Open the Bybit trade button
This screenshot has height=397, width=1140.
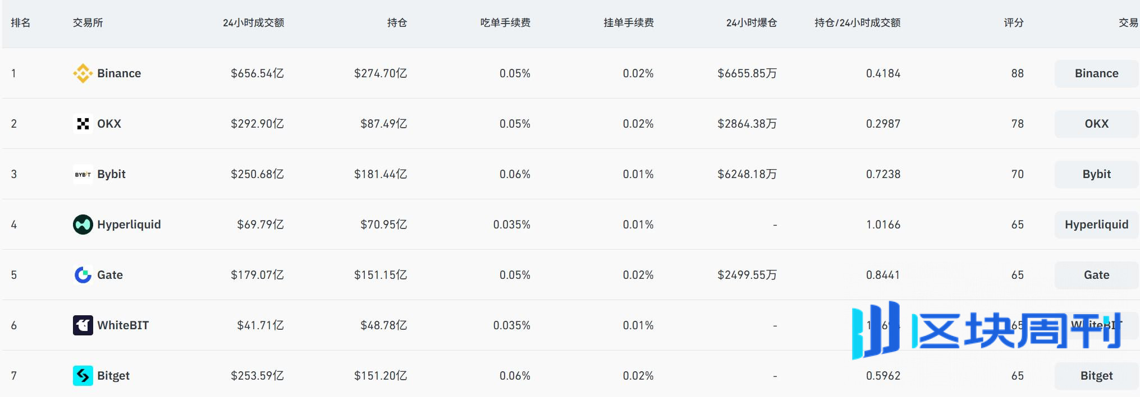[x=1097, y=174]
